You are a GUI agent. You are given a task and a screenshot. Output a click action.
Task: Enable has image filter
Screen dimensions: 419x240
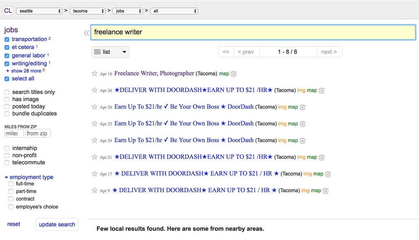point(7,99)
